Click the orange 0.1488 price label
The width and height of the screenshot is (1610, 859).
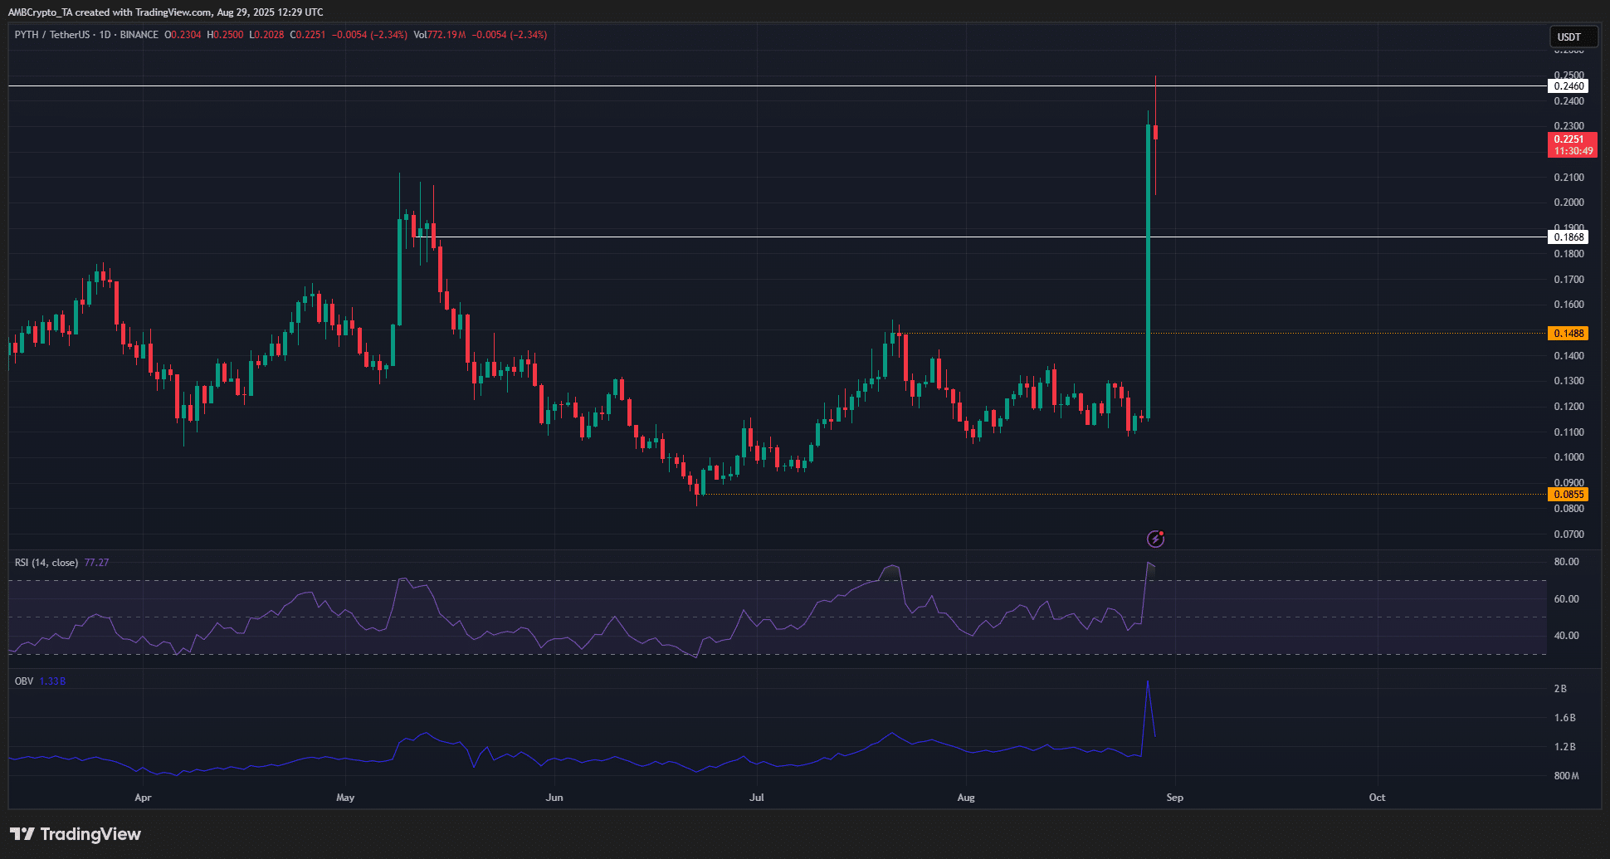pos(1569,334)
